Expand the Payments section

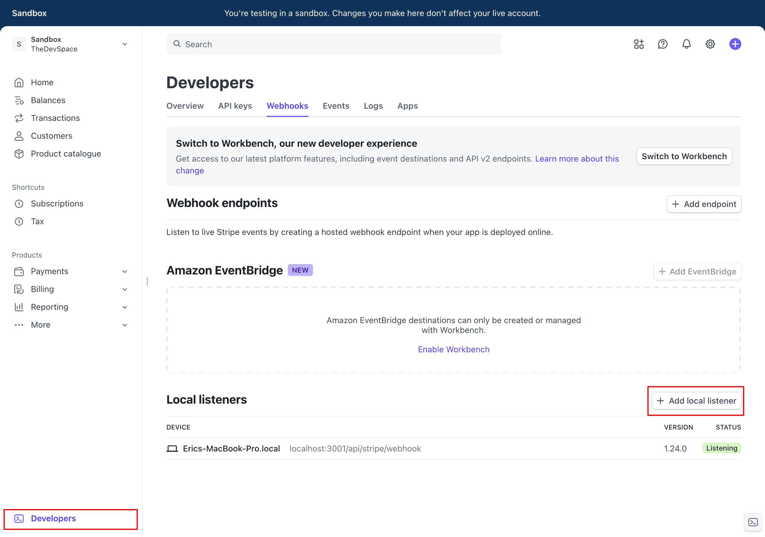pyautogui.click(x=125, y=271)
